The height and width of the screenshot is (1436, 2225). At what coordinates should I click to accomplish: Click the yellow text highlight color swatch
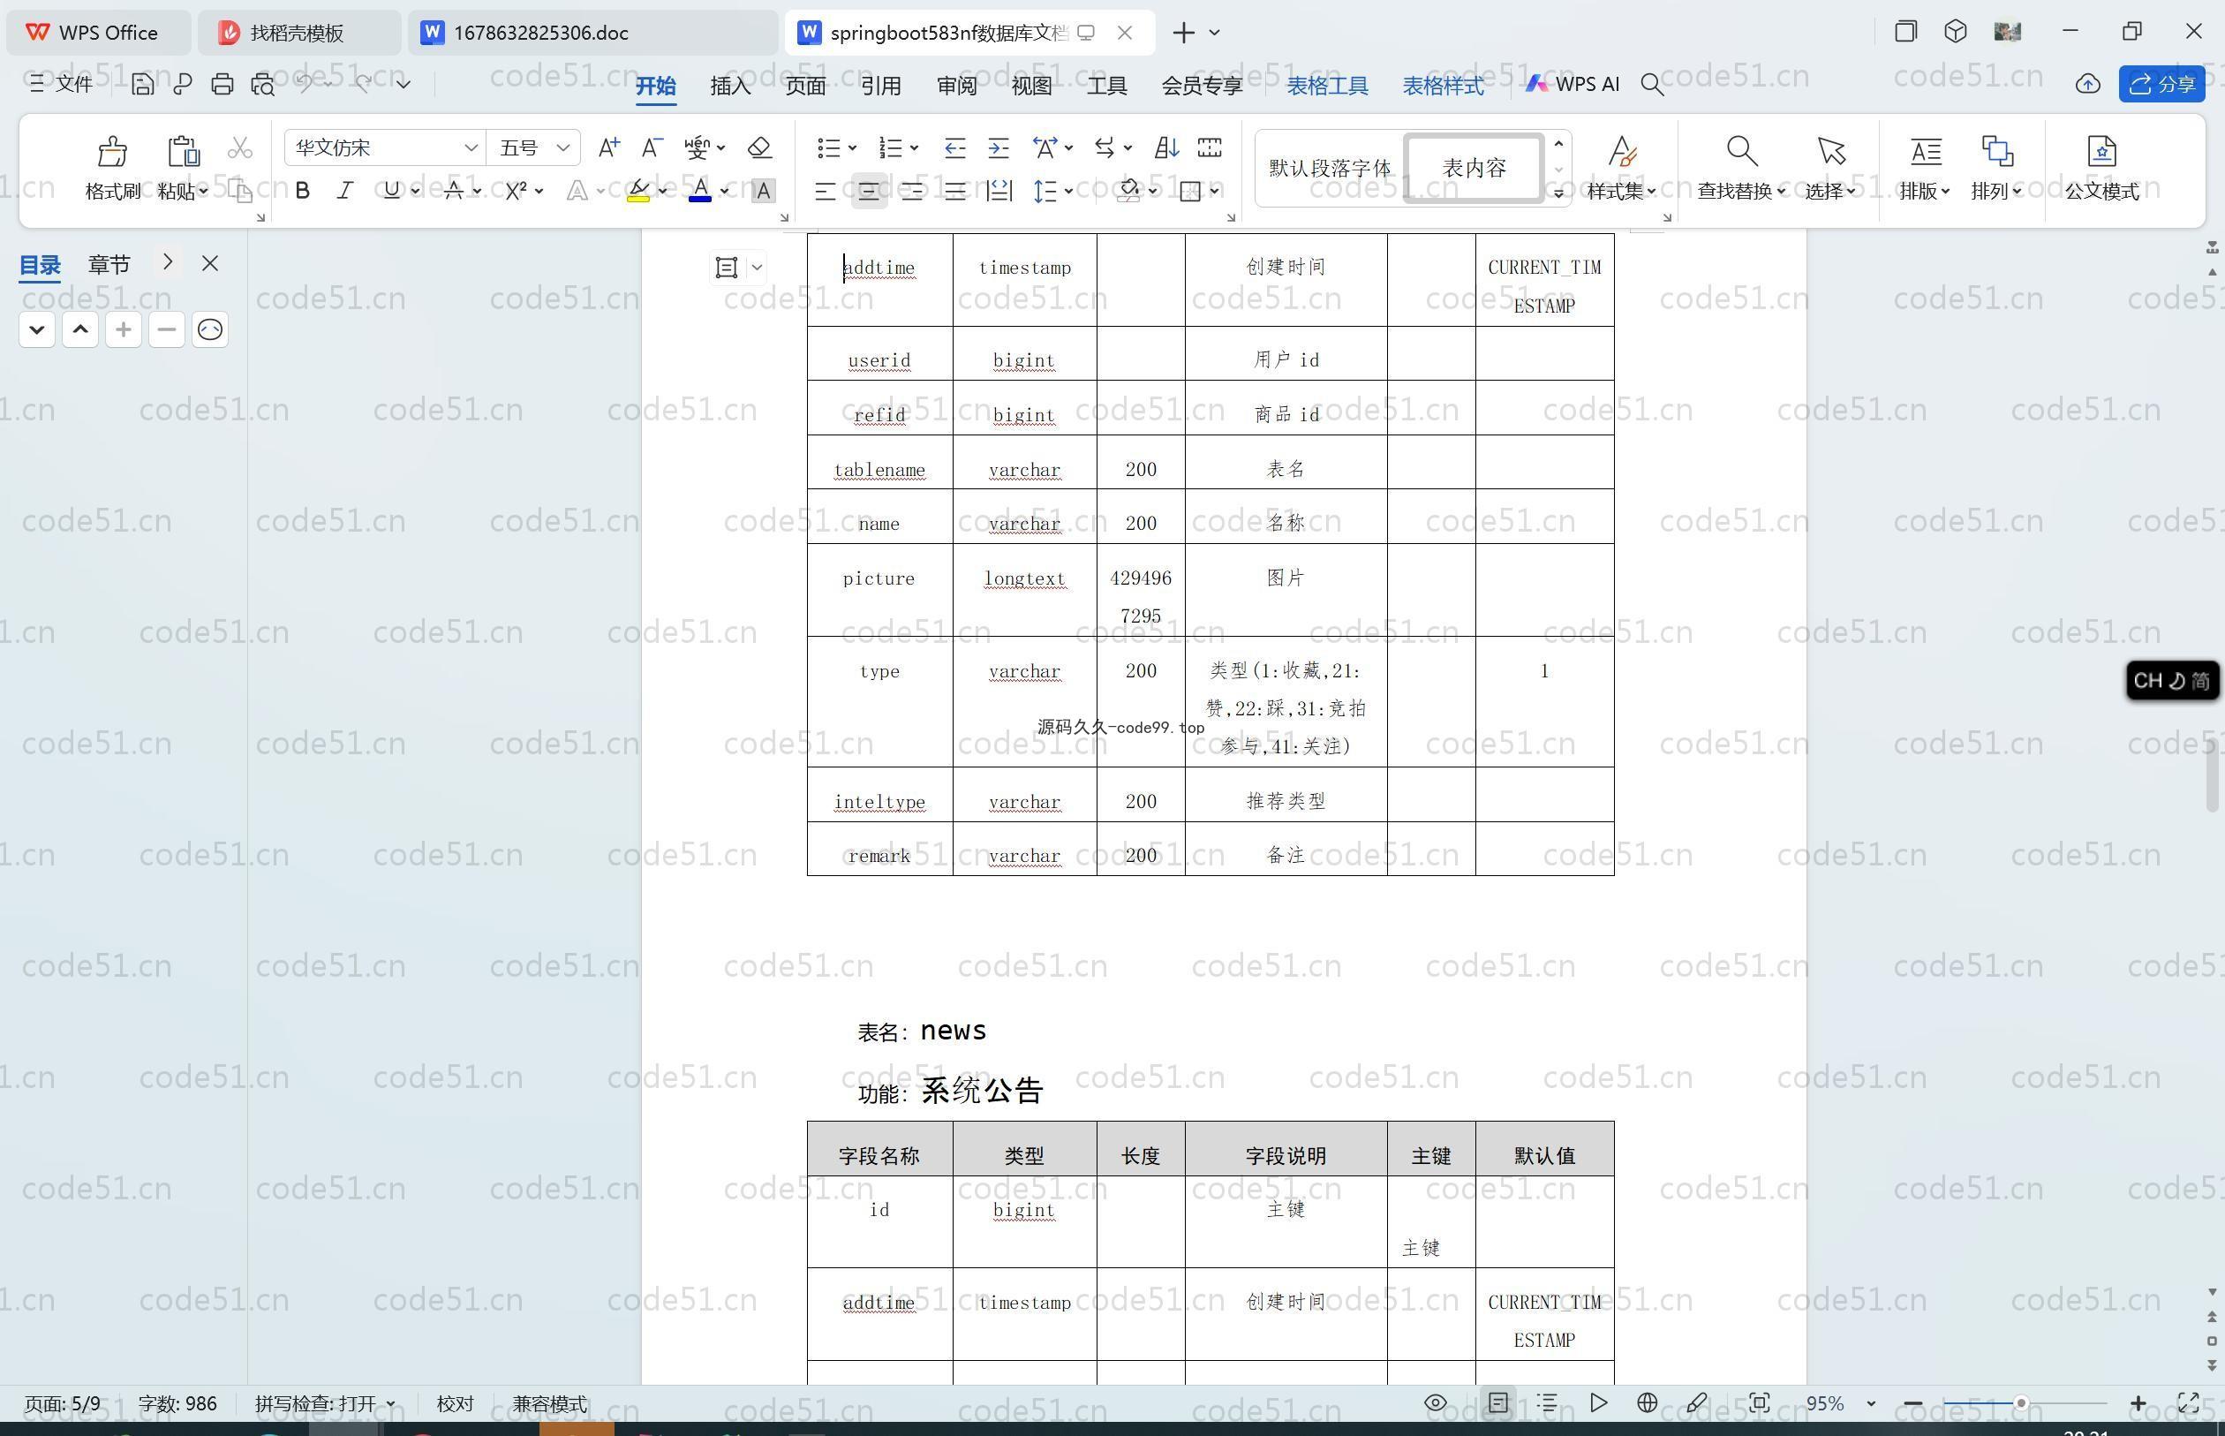coord(638,190)
